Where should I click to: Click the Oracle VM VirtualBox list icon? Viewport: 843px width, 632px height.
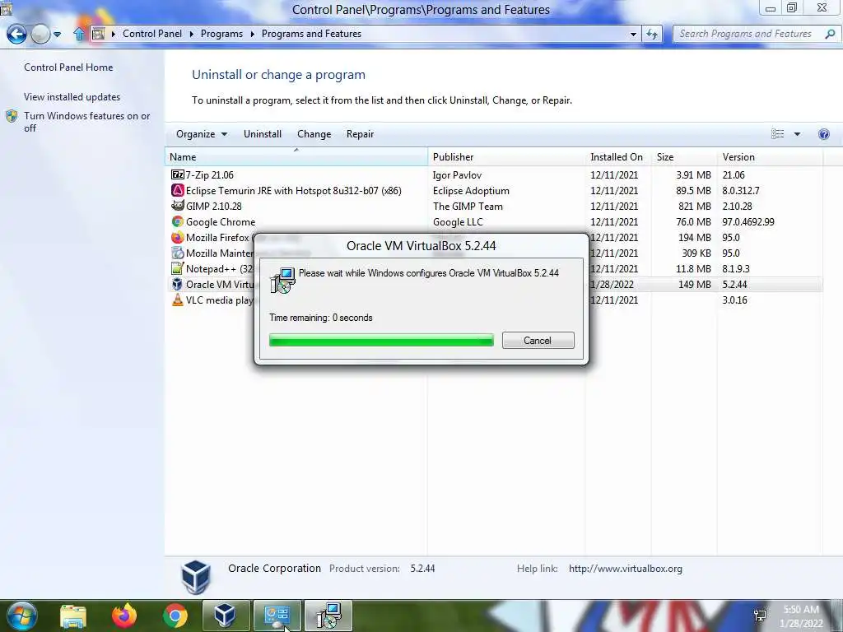(x=178, y=284)
